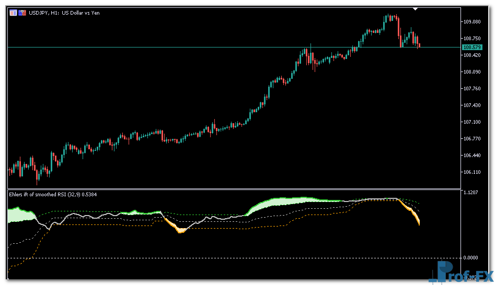Click the USDJPY, H1 chart title
This screenshot has height=285, width=495.
point(65,13)
